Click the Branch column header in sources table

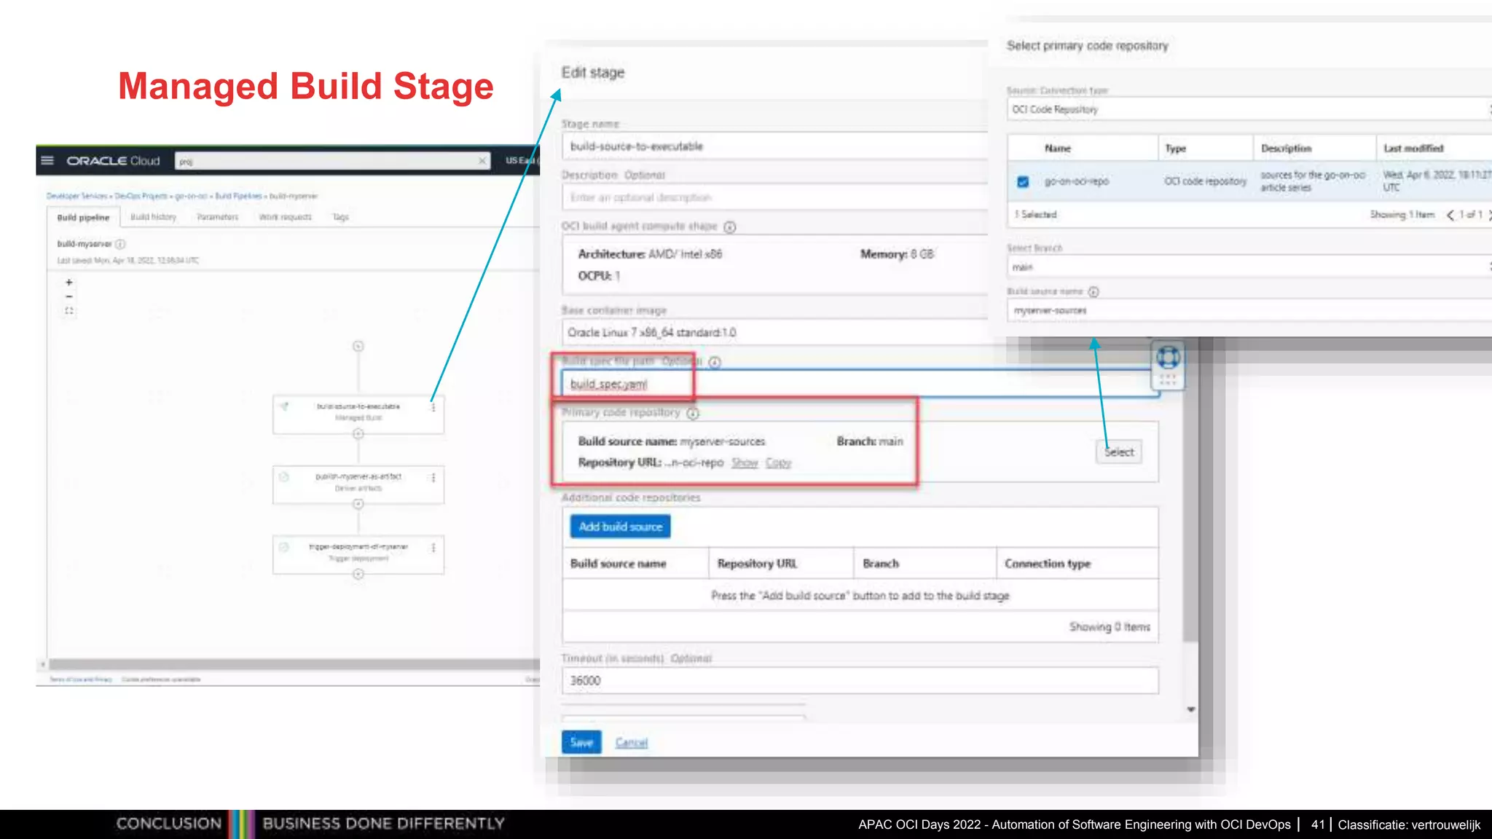[x=881, y=564]
